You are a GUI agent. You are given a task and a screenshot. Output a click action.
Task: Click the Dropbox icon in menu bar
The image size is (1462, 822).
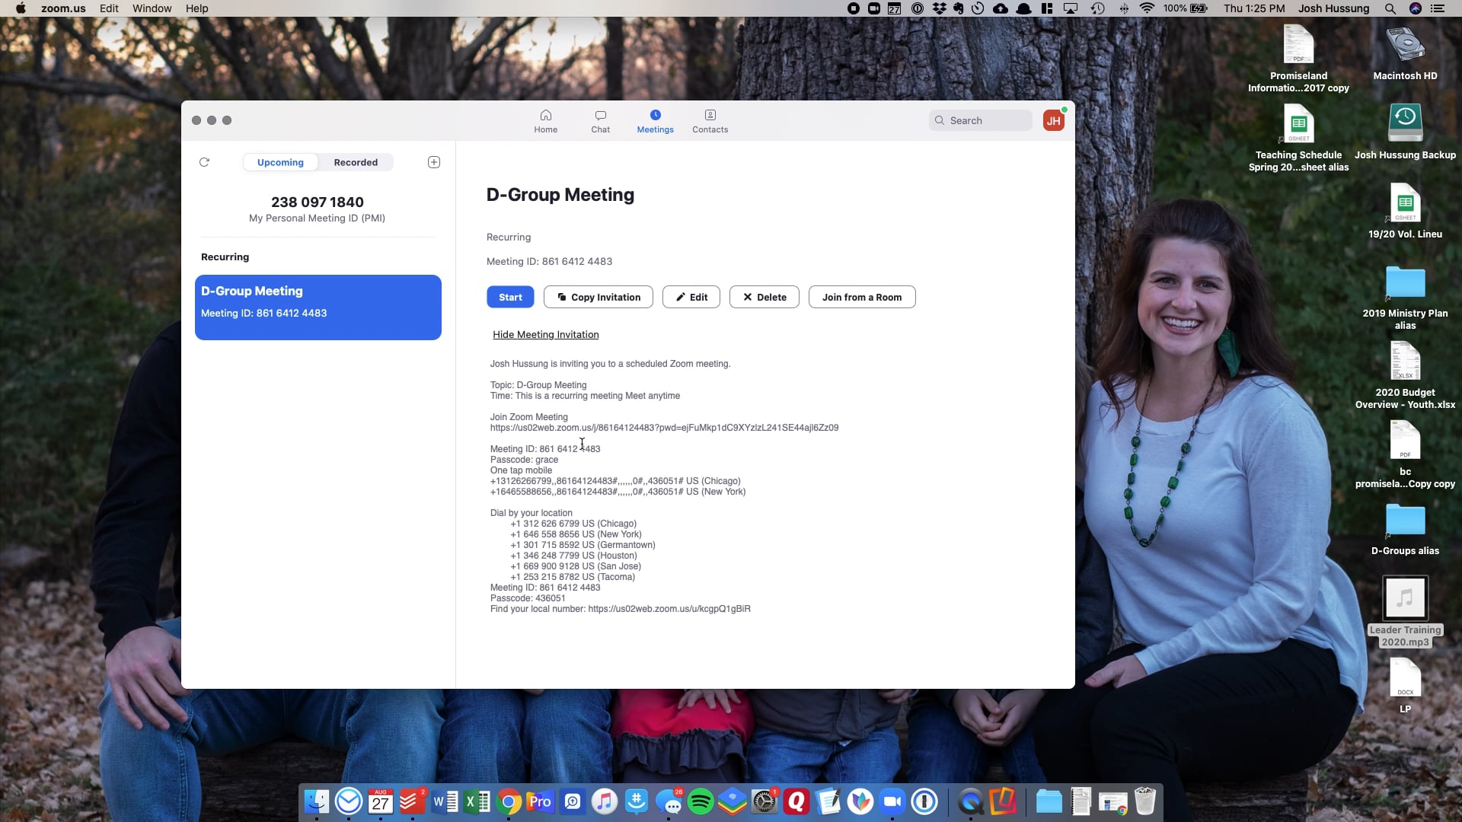coord(939,8)
